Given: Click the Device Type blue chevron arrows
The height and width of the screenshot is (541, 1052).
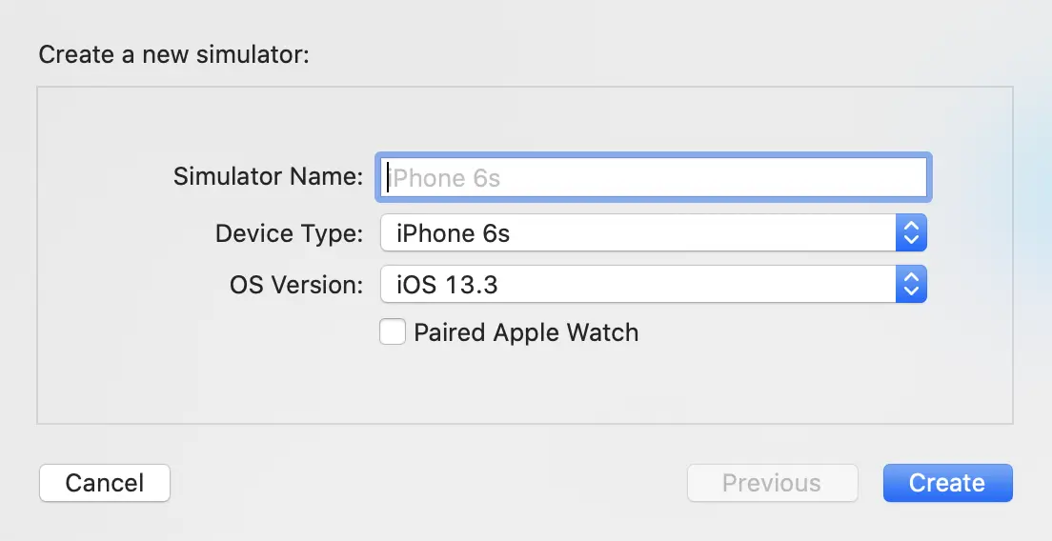Looking at the screenshot, I should coord(911,233).
